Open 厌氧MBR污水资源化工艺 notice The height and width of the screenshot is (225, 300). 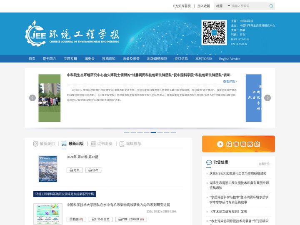point(238,173)
